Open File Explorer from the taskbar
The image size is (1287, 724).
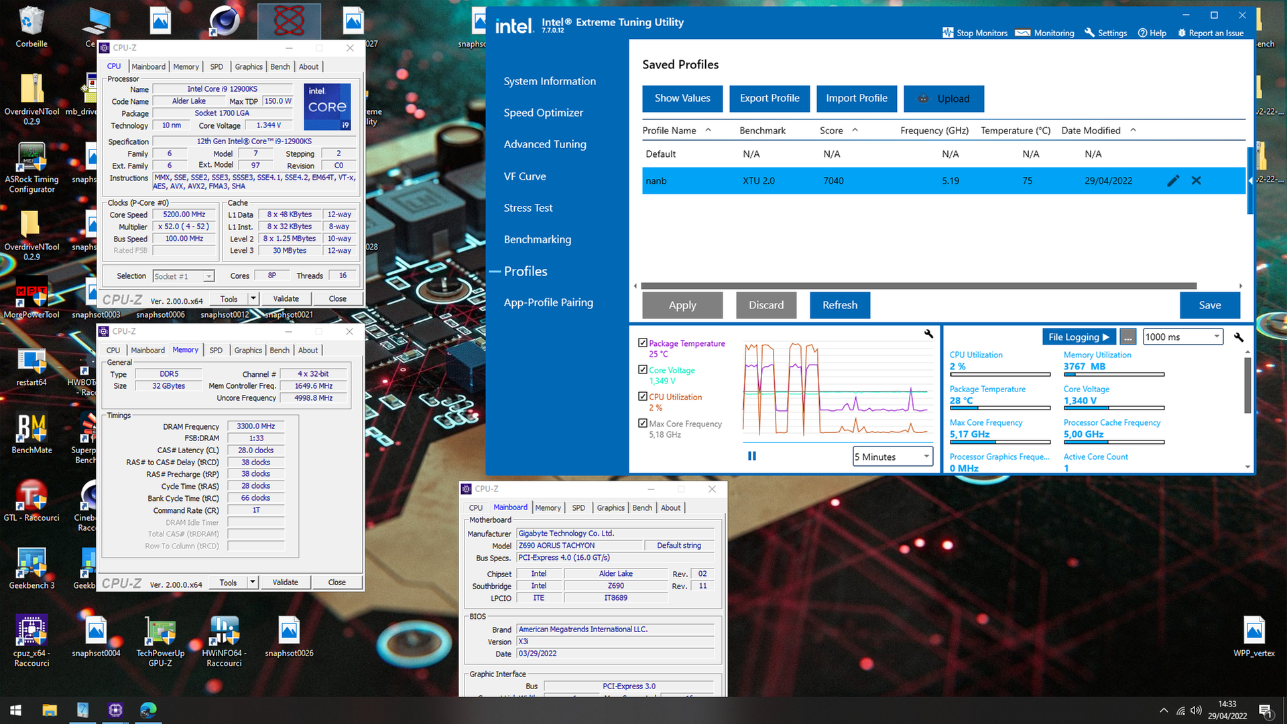click(50, 710)
